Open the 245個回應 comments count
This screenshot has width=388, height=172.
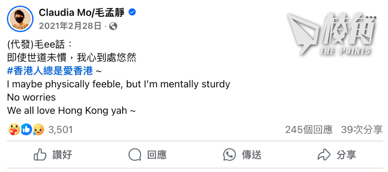(309, 130)
